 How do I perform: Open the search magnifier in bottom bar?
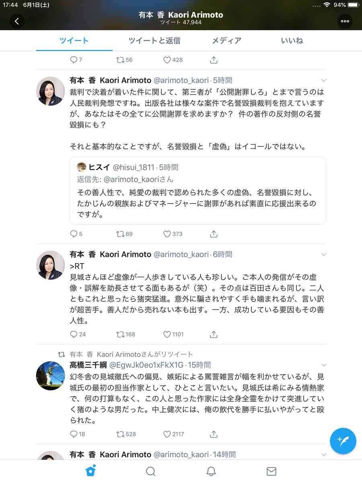tap(151, 471)
